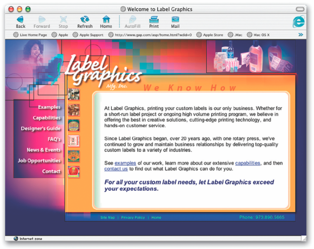This screenshot has height=249, width=314.
Task: Open Designer's Guide navigation item
Action: (x=41, y=129)
